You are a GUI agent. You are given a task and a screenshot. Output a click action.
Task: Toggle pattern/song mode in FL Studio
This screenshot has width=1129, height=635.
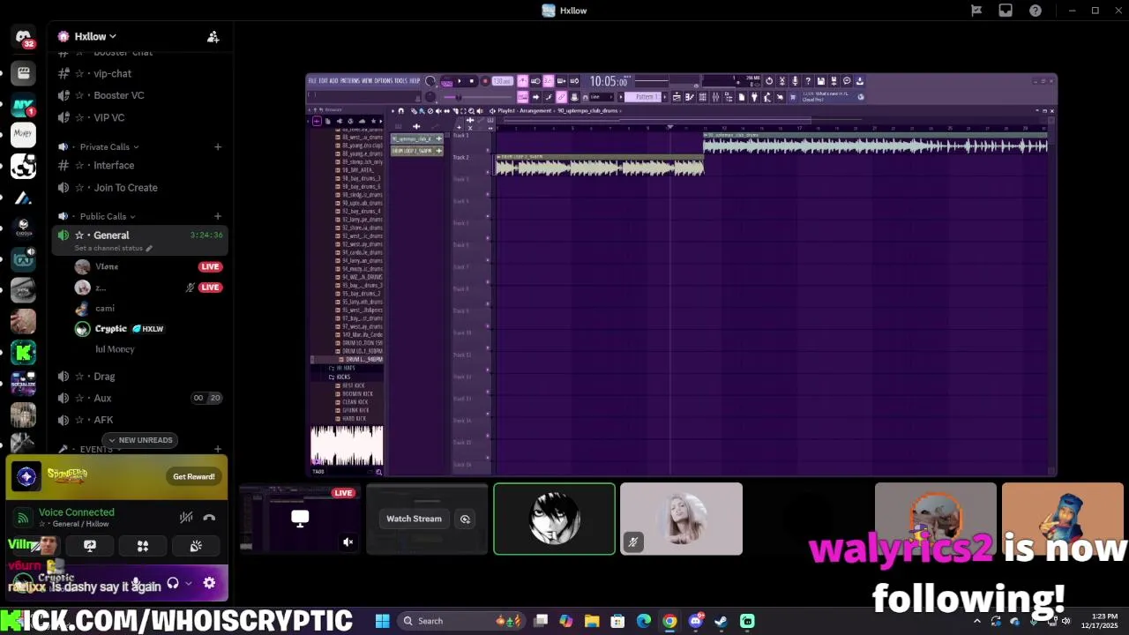[x=446, y=83]
